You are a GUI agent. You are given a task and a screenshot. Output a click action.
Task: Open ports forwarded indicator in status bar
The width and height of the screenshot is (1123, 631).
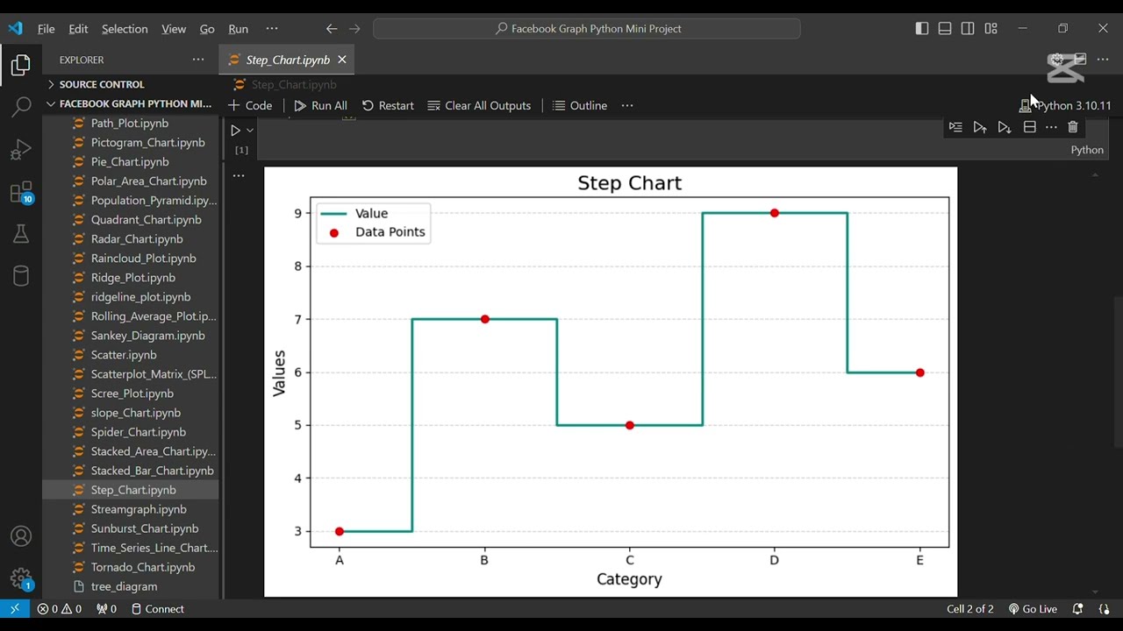tap(106, 609)
